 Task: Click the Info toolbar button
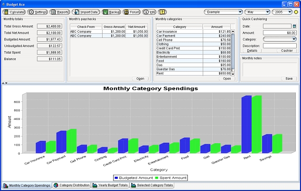(150, 12)
